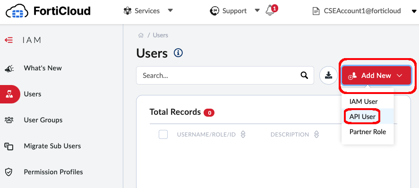The image size is (419, 188).
Task: Open the Support dropdown
Action: pos(235,11)
